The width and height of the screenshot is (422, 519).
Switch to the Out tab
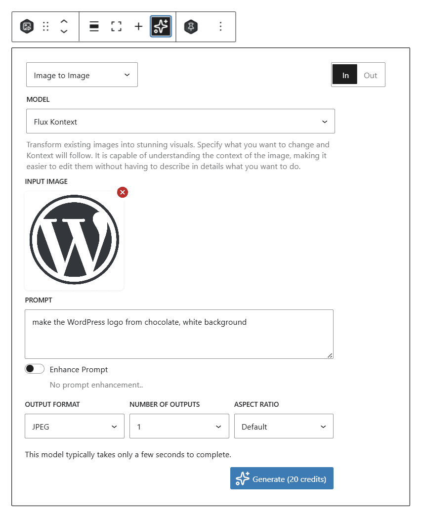coord(371,75)
